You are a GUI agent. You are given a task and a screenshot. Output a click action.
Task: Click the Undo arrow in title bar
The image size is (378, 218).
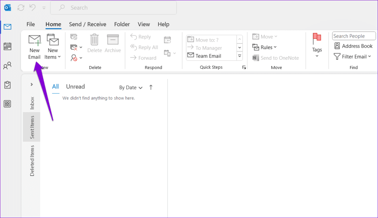pyautogui.click(x=32, y=7)
